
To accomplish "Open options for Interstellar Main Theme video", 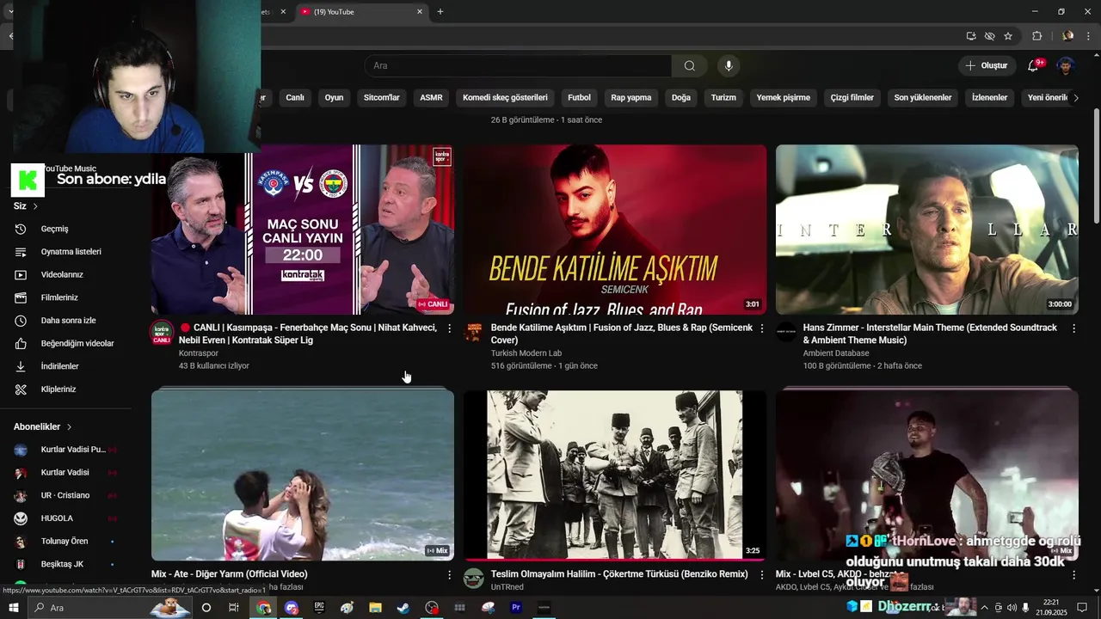I will 1073,328.
